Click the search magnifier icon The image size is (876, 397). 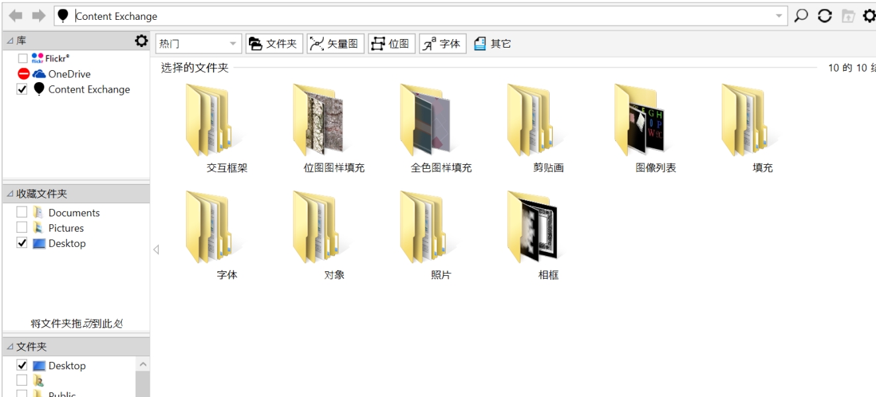pyautogui.click(x=801, y=16)
